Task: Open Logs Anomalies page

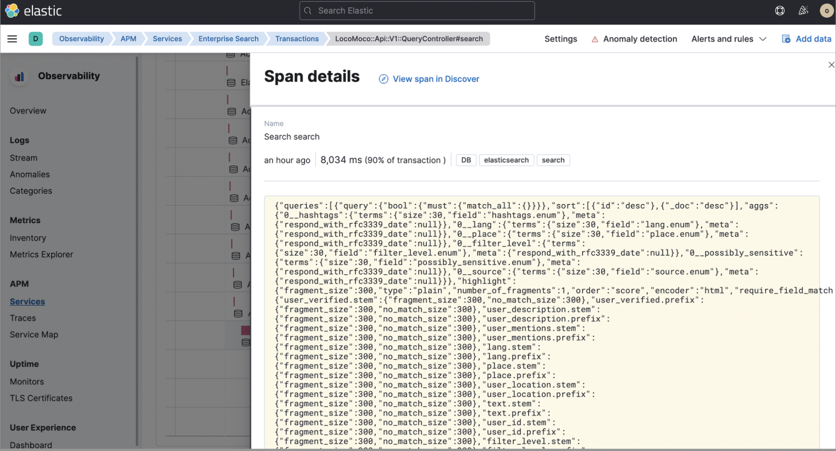Action: (x=30, y=174)
